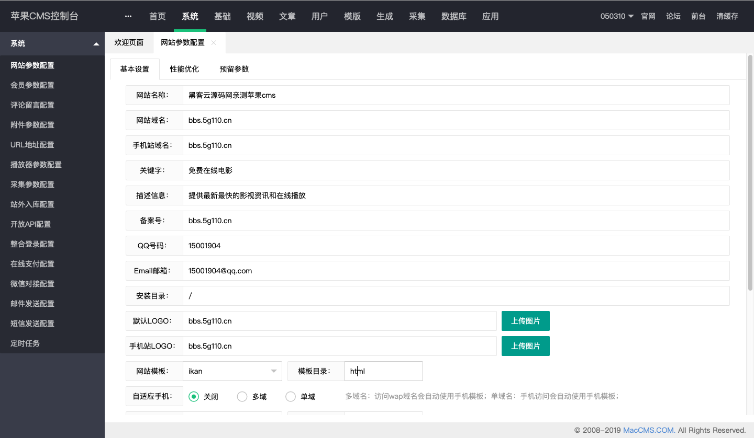
Task: Open the 视频 top navigation menu
Action: click(255, 16)
